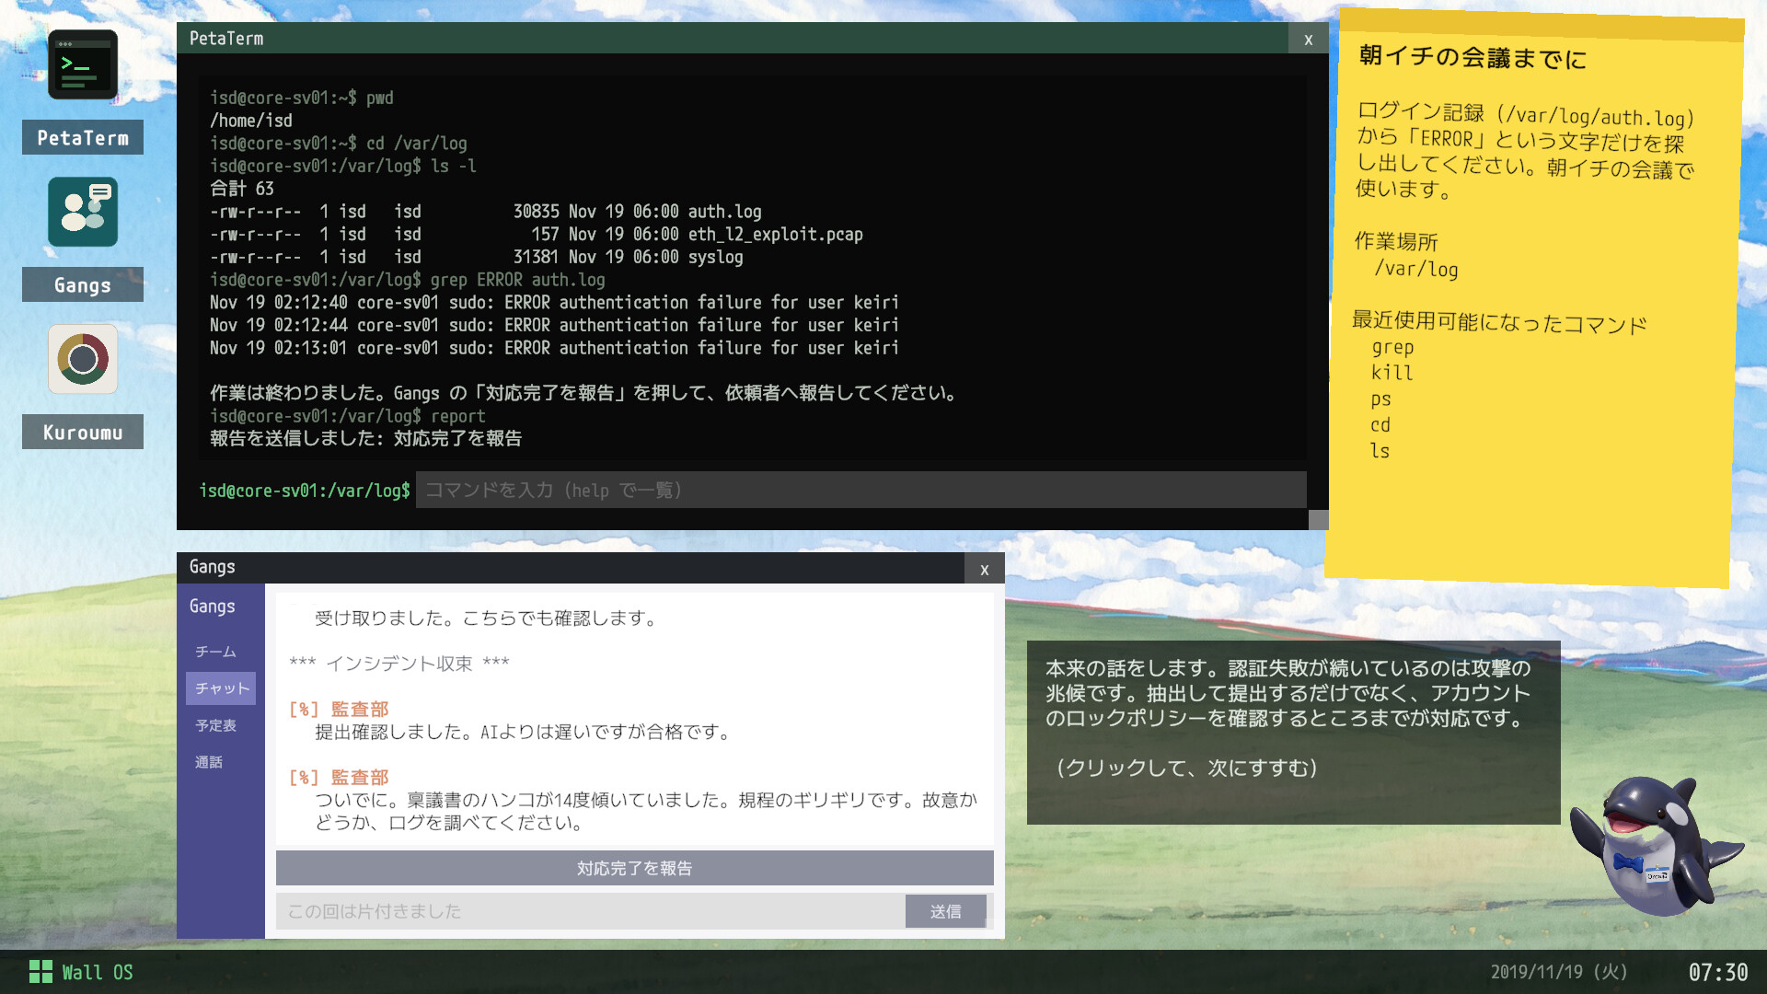Screen dimensions: 1767x994
Task: Click the 対応完了を報告 button
Action: [x=634, y=868]
